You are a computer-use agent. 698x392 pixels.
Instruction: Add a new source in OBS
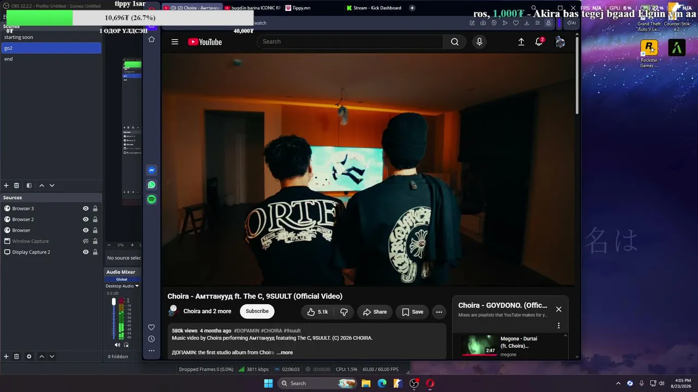click(x=7, y=357)
